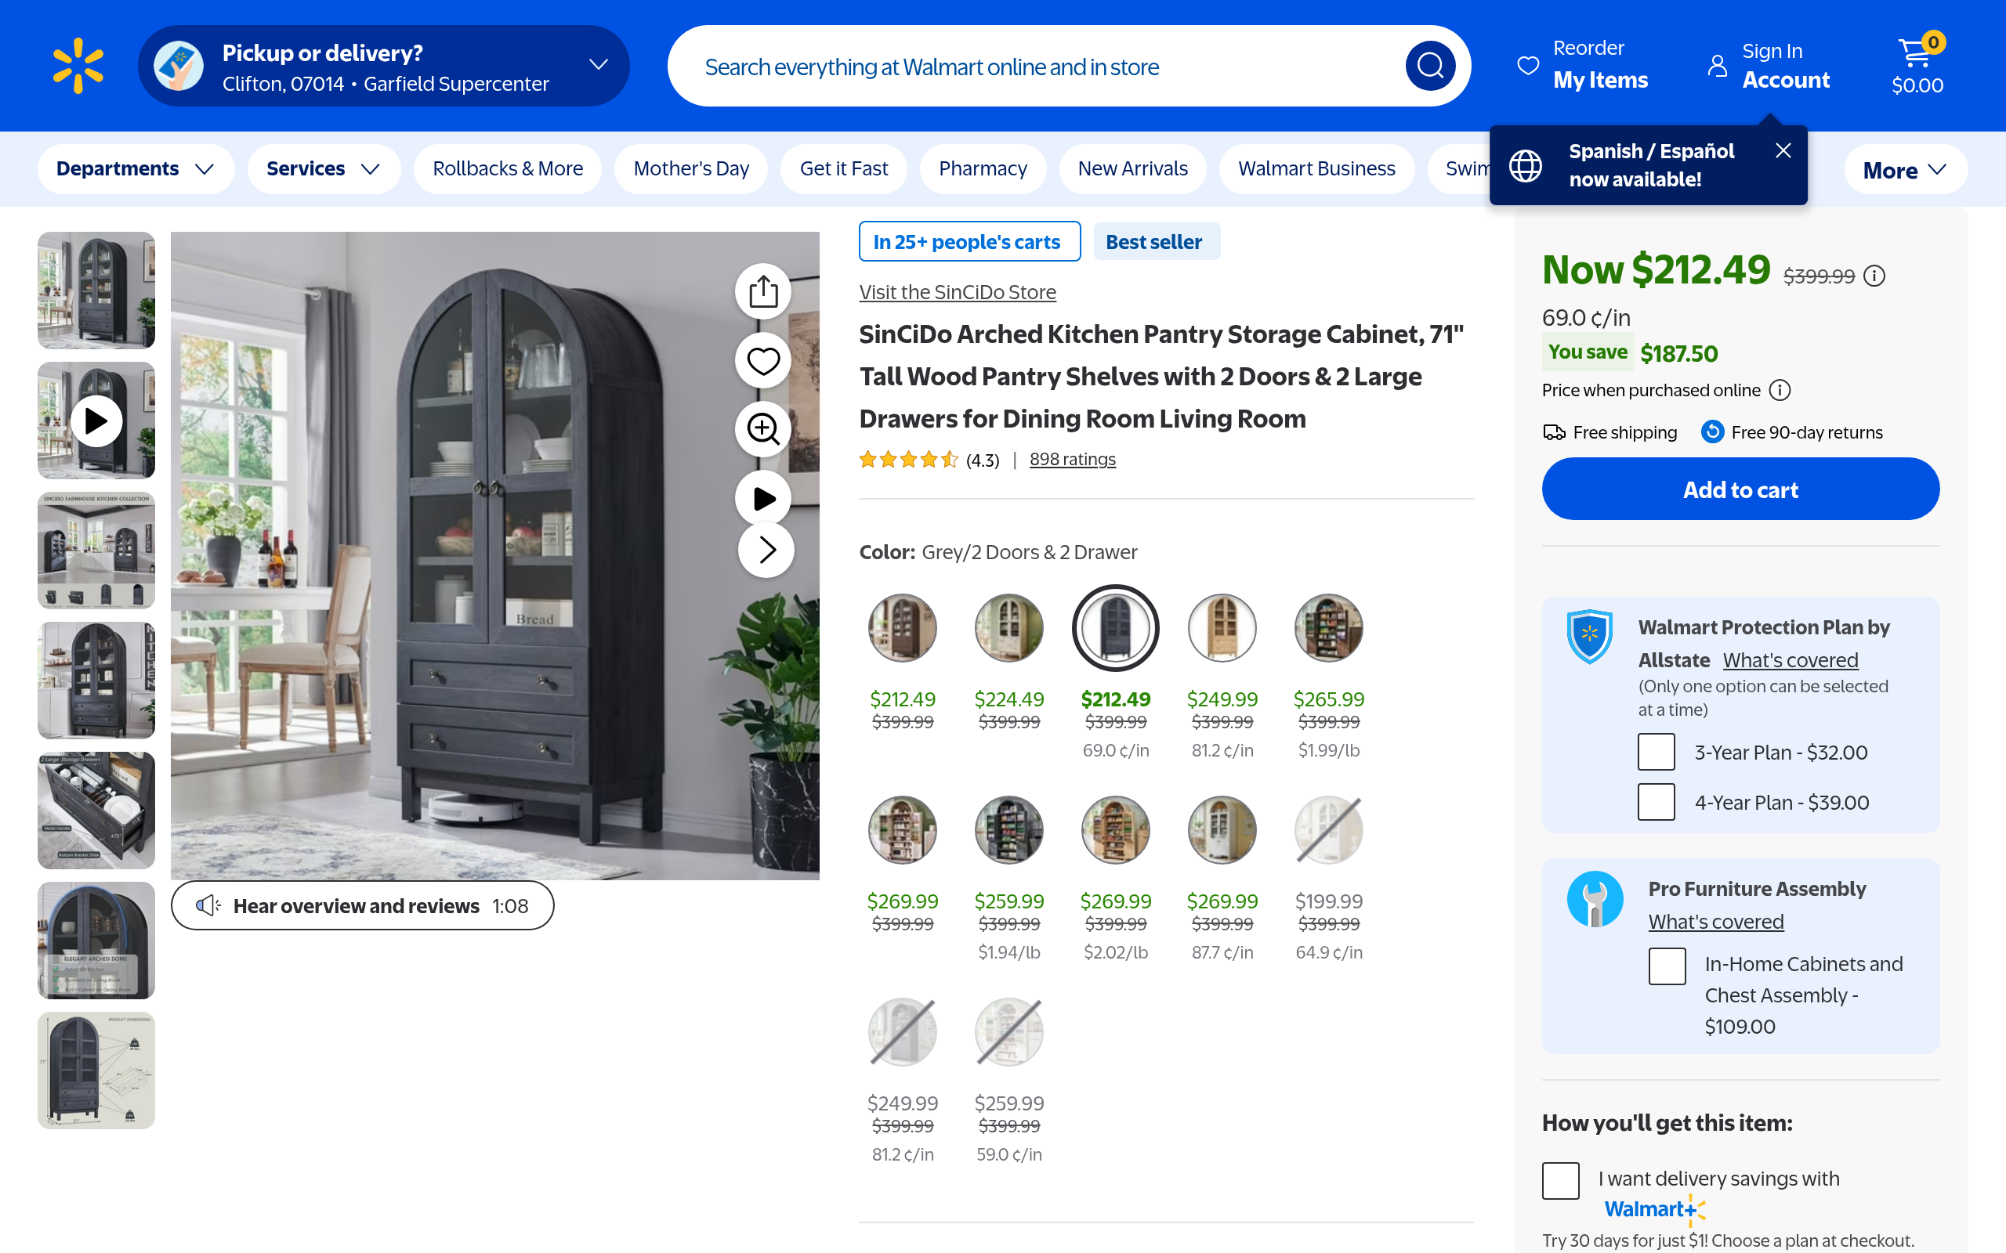Screen dimensions: 2006x1253
Task: Add item to favorites with heart icon
Action: coord(763,360)
